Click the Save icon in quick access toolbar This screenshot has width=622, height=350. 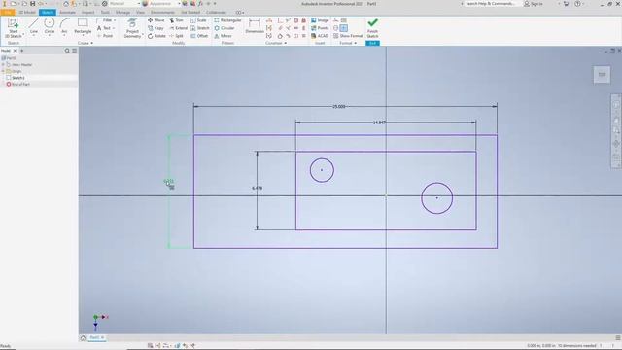(32, 4)
